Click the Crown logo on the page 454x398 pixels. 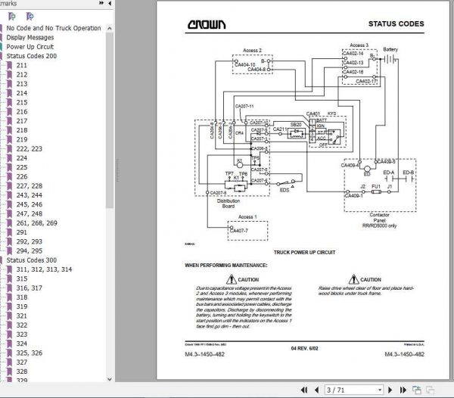click(x=207, y=25)
